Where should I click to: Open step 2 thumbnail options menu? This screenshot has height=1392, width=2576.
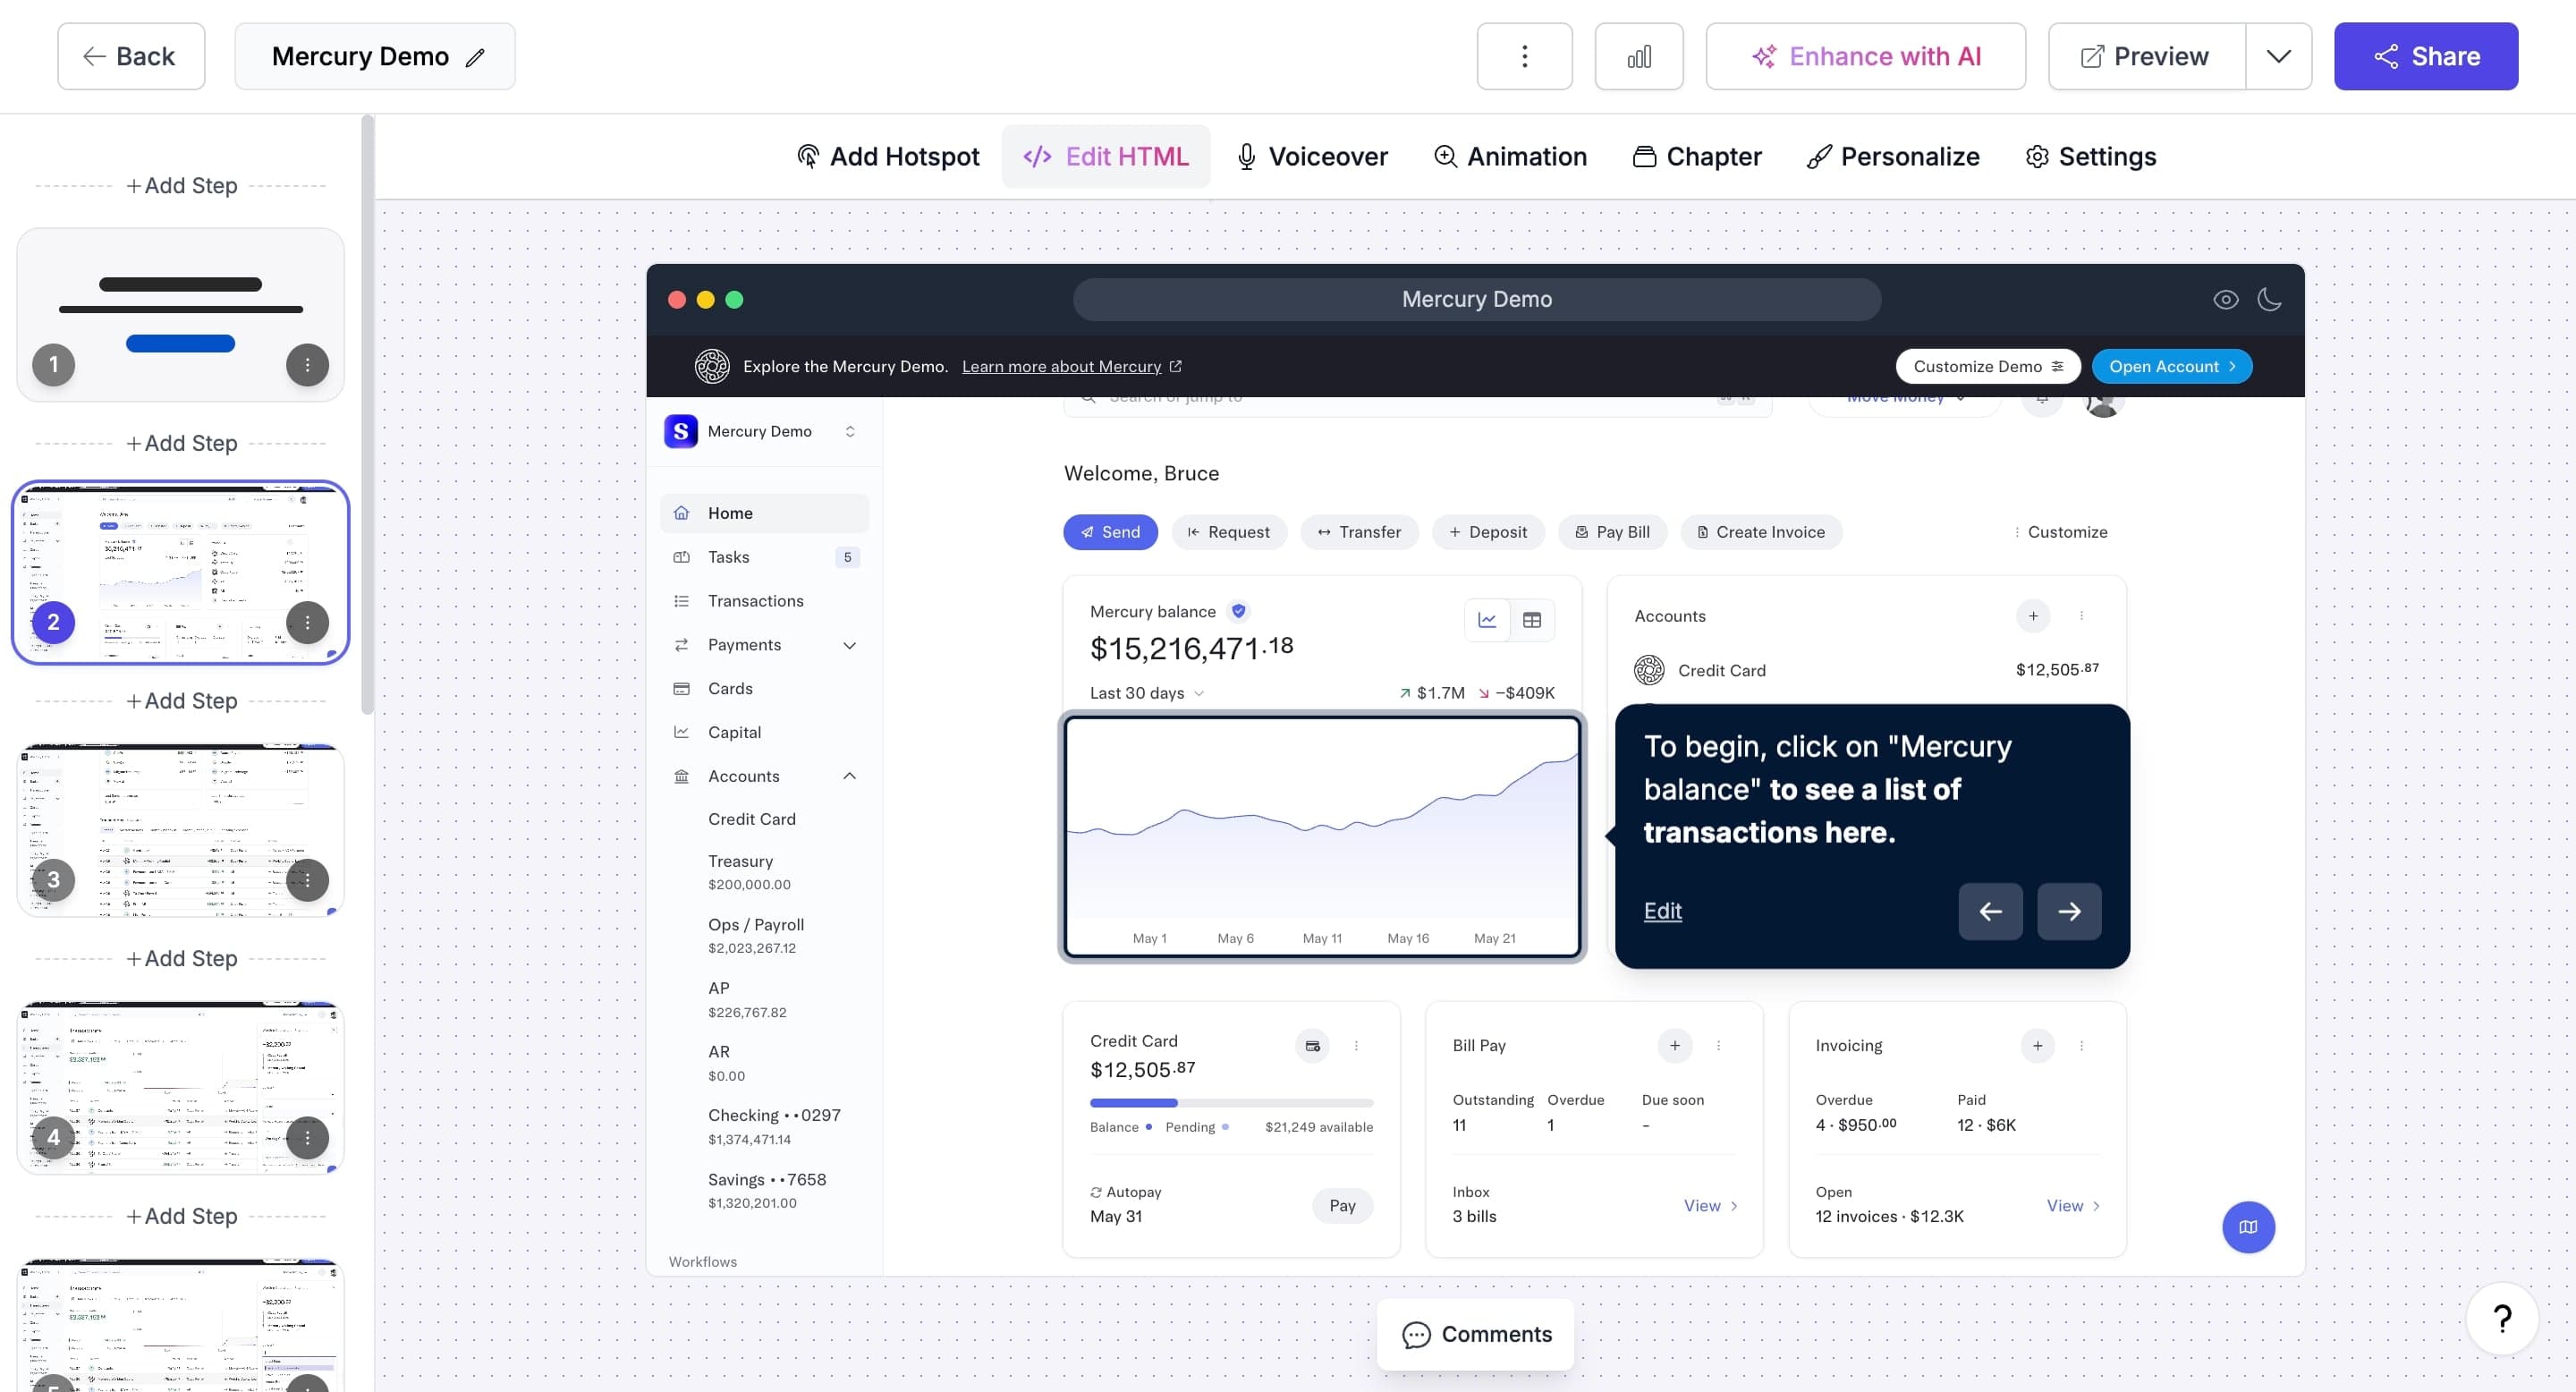point(307,622)
